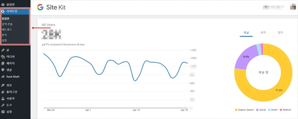
Task: Switch to the 채널 tab
Action: click(x=246, y=33)
